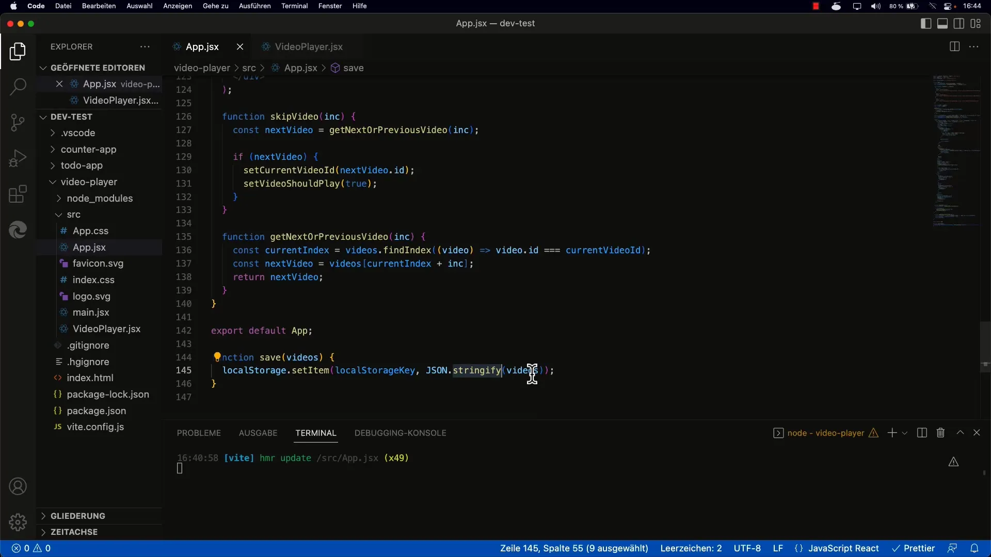Open the macOS volume control icon
Image resolution: width=991 pixels, height=557 pixels.
point(876,6)
